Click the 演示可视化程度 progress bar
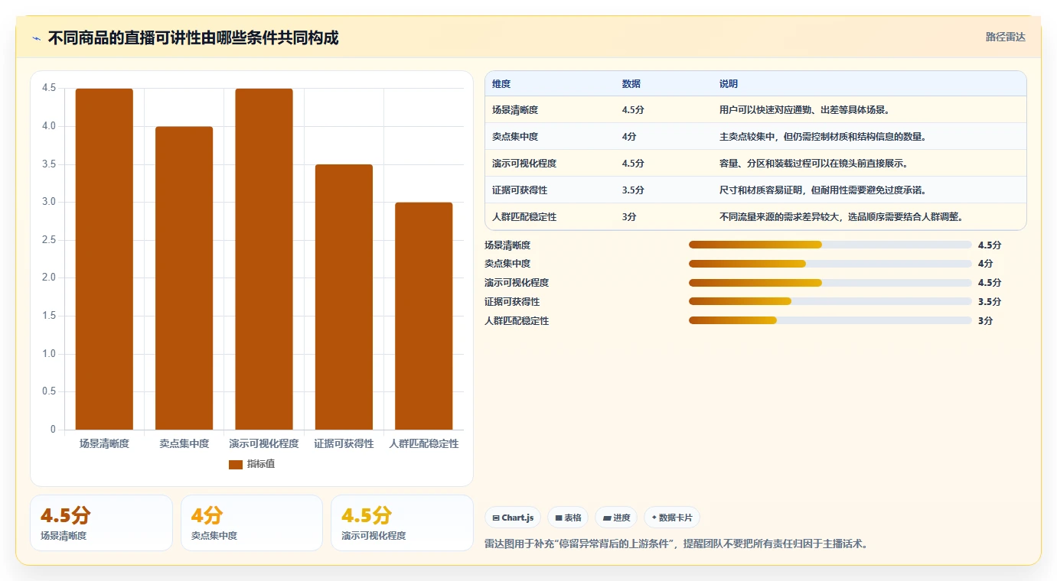1057x581 pixels. (x=830, y=283)
